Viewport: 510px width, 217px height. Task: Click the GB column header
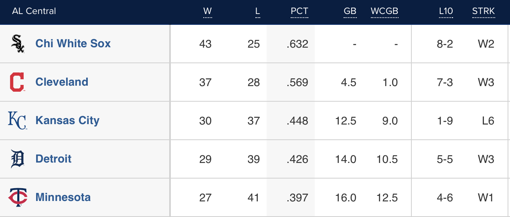pyautogui.click(x=350, y=11)
